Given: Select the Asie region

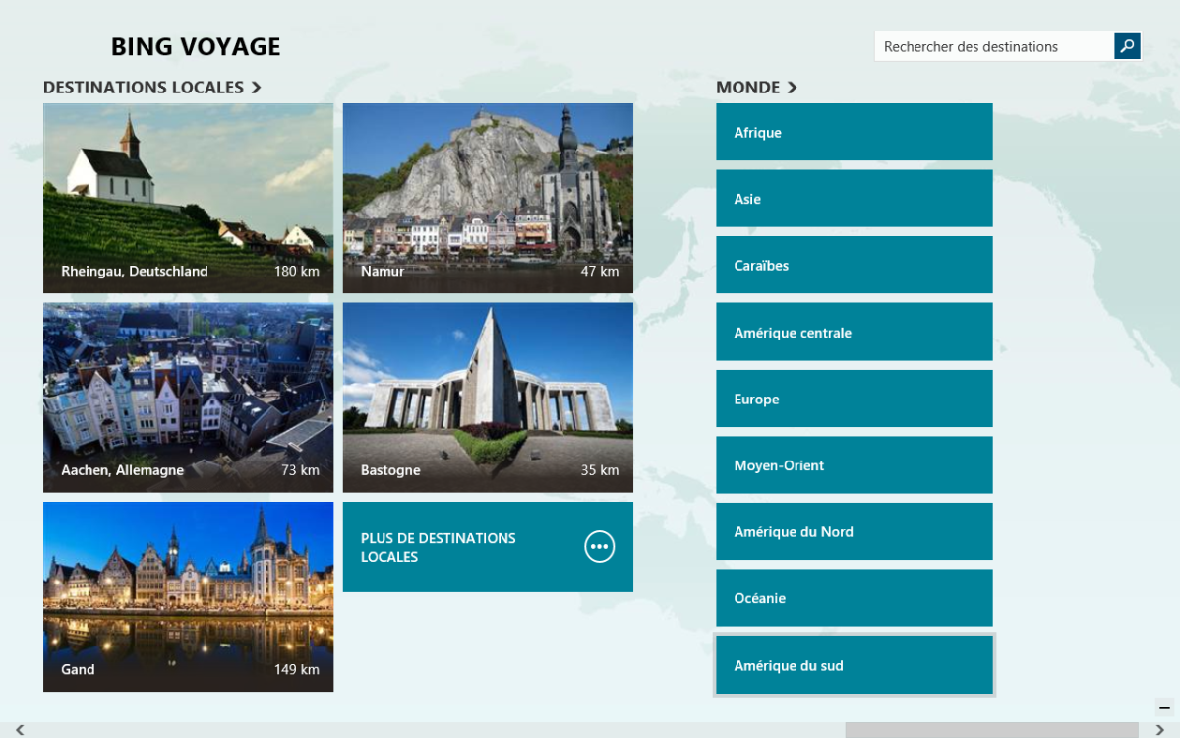Looking at the screenshot, I should pyautogui.click(x=855, y=199).
